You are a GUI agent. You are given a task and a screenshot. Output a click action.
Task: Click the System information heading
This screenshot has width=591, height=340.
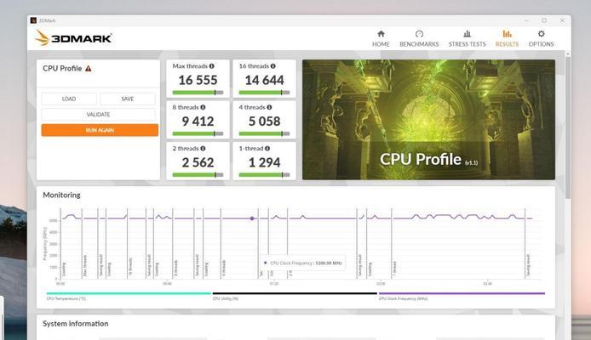pyautogui.click(x=76, y=324)
